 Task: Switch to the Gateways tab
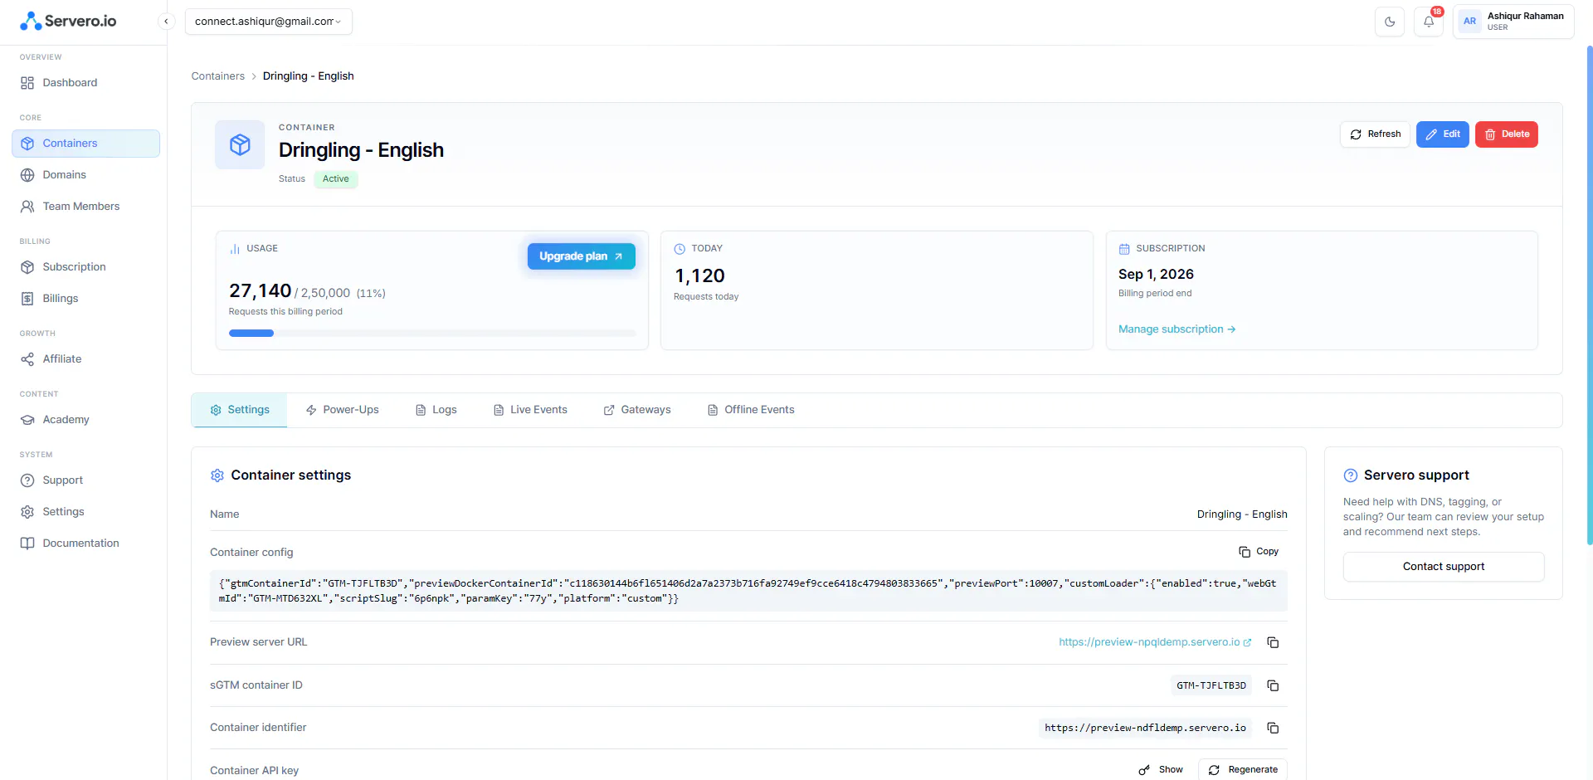point(637,410)
